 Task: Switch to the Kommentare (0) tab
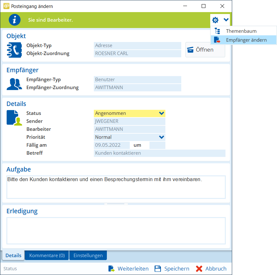click(x=47, y=255)
